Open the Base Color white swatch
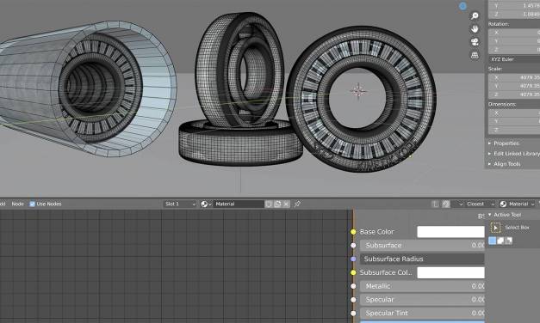Image resolution: width=540 pixels, height=323 pixels. pos(450,232)
